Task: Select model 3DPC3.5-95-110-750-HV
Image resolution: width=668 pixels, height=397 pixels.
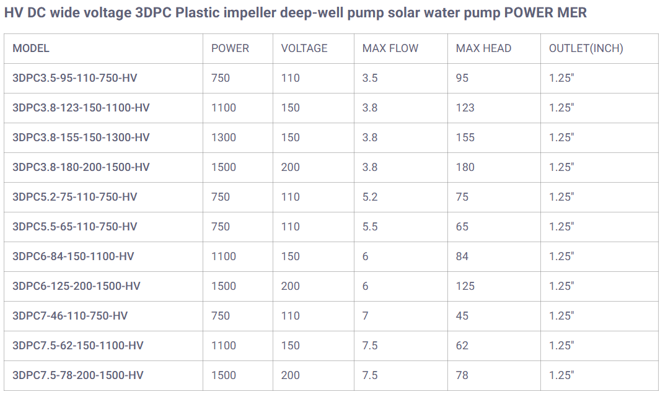Action: pos(74,78)
